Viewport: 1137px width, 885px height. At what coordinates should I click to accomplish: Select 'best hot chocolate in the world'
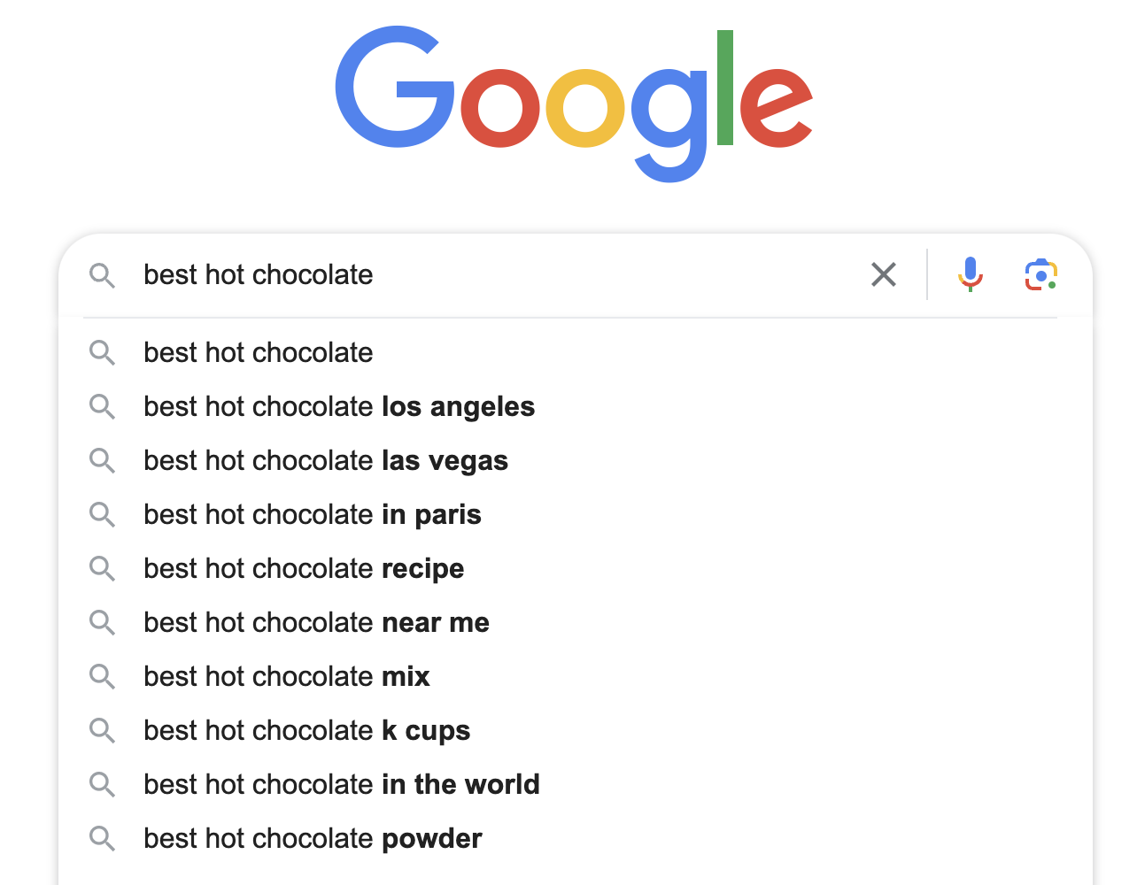(342, 785)
